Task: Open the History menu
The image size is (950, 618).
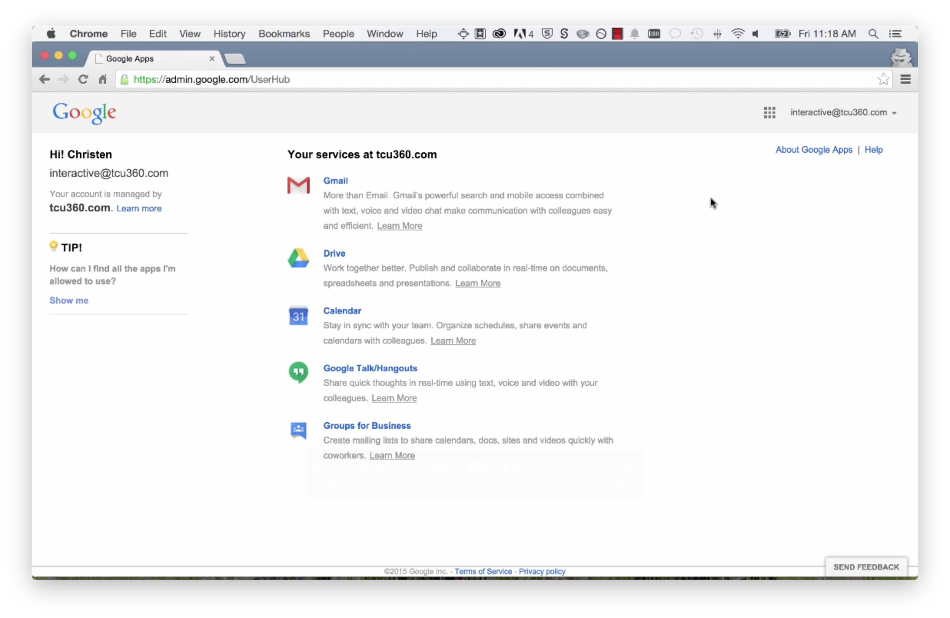Action: [229, 34]
